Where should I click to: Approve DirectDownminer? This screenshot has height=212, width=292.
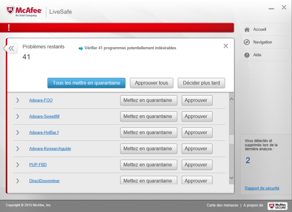(x=197, y=180)
